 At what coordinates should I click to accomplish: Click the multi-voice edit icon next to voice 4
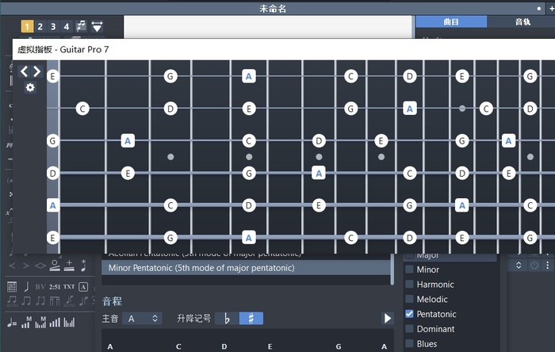(x=81, y=27)
